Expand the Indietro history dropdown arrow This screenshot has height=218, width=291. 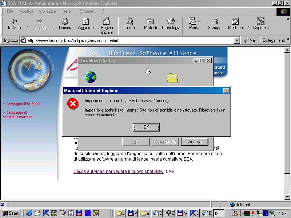27,27
